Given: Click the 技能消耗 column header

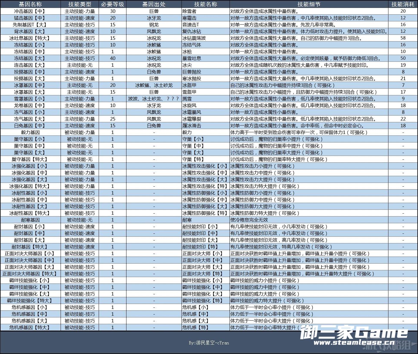Looking at the screenshot, I should (403, 4).
